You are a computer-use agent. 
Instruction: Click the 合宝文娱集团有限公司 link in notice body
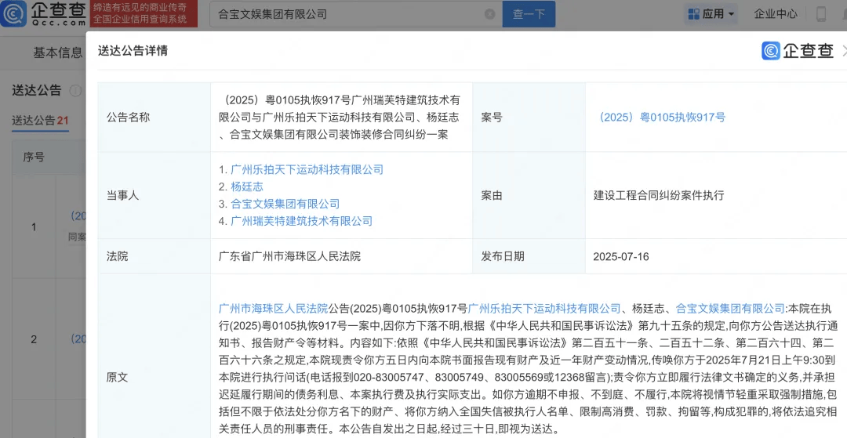730,309
